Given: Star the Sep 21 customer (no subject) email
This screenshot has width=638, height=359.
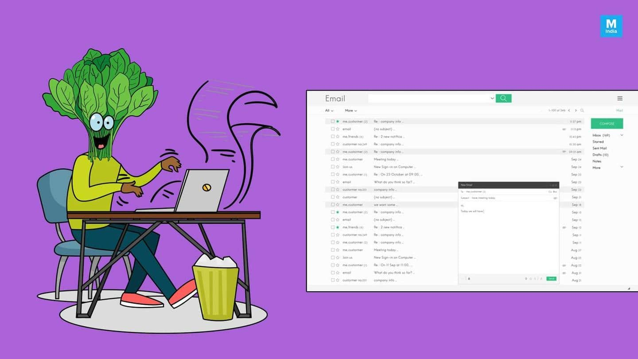Looking at the screenshot, I should (x=338, y=197).
